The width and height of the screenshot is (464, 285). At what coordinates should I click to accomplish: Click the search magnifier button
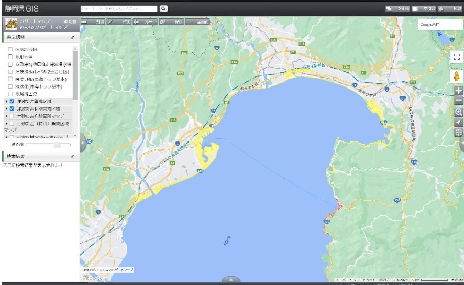pos(163,8)
